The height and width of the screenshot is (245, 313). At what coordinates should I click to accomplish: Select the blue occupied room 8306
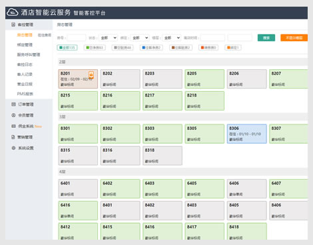(246, 134)
